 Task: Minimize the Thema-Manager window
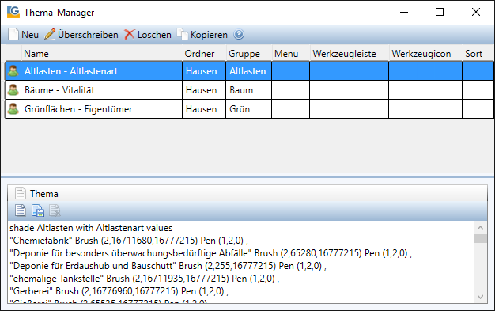(x=404, y=12)
